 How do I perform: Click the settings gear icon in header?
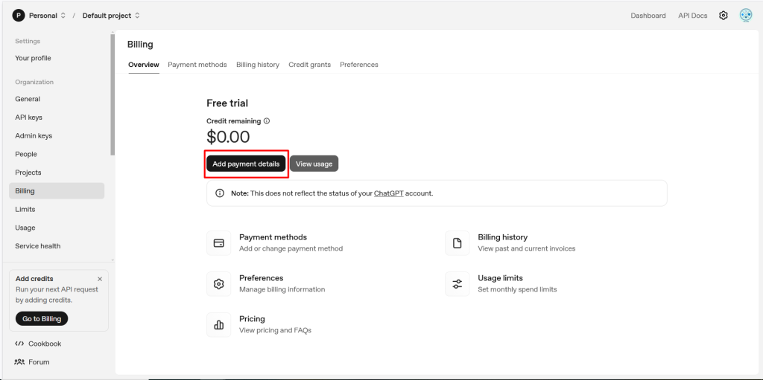(x=723, y=16)
